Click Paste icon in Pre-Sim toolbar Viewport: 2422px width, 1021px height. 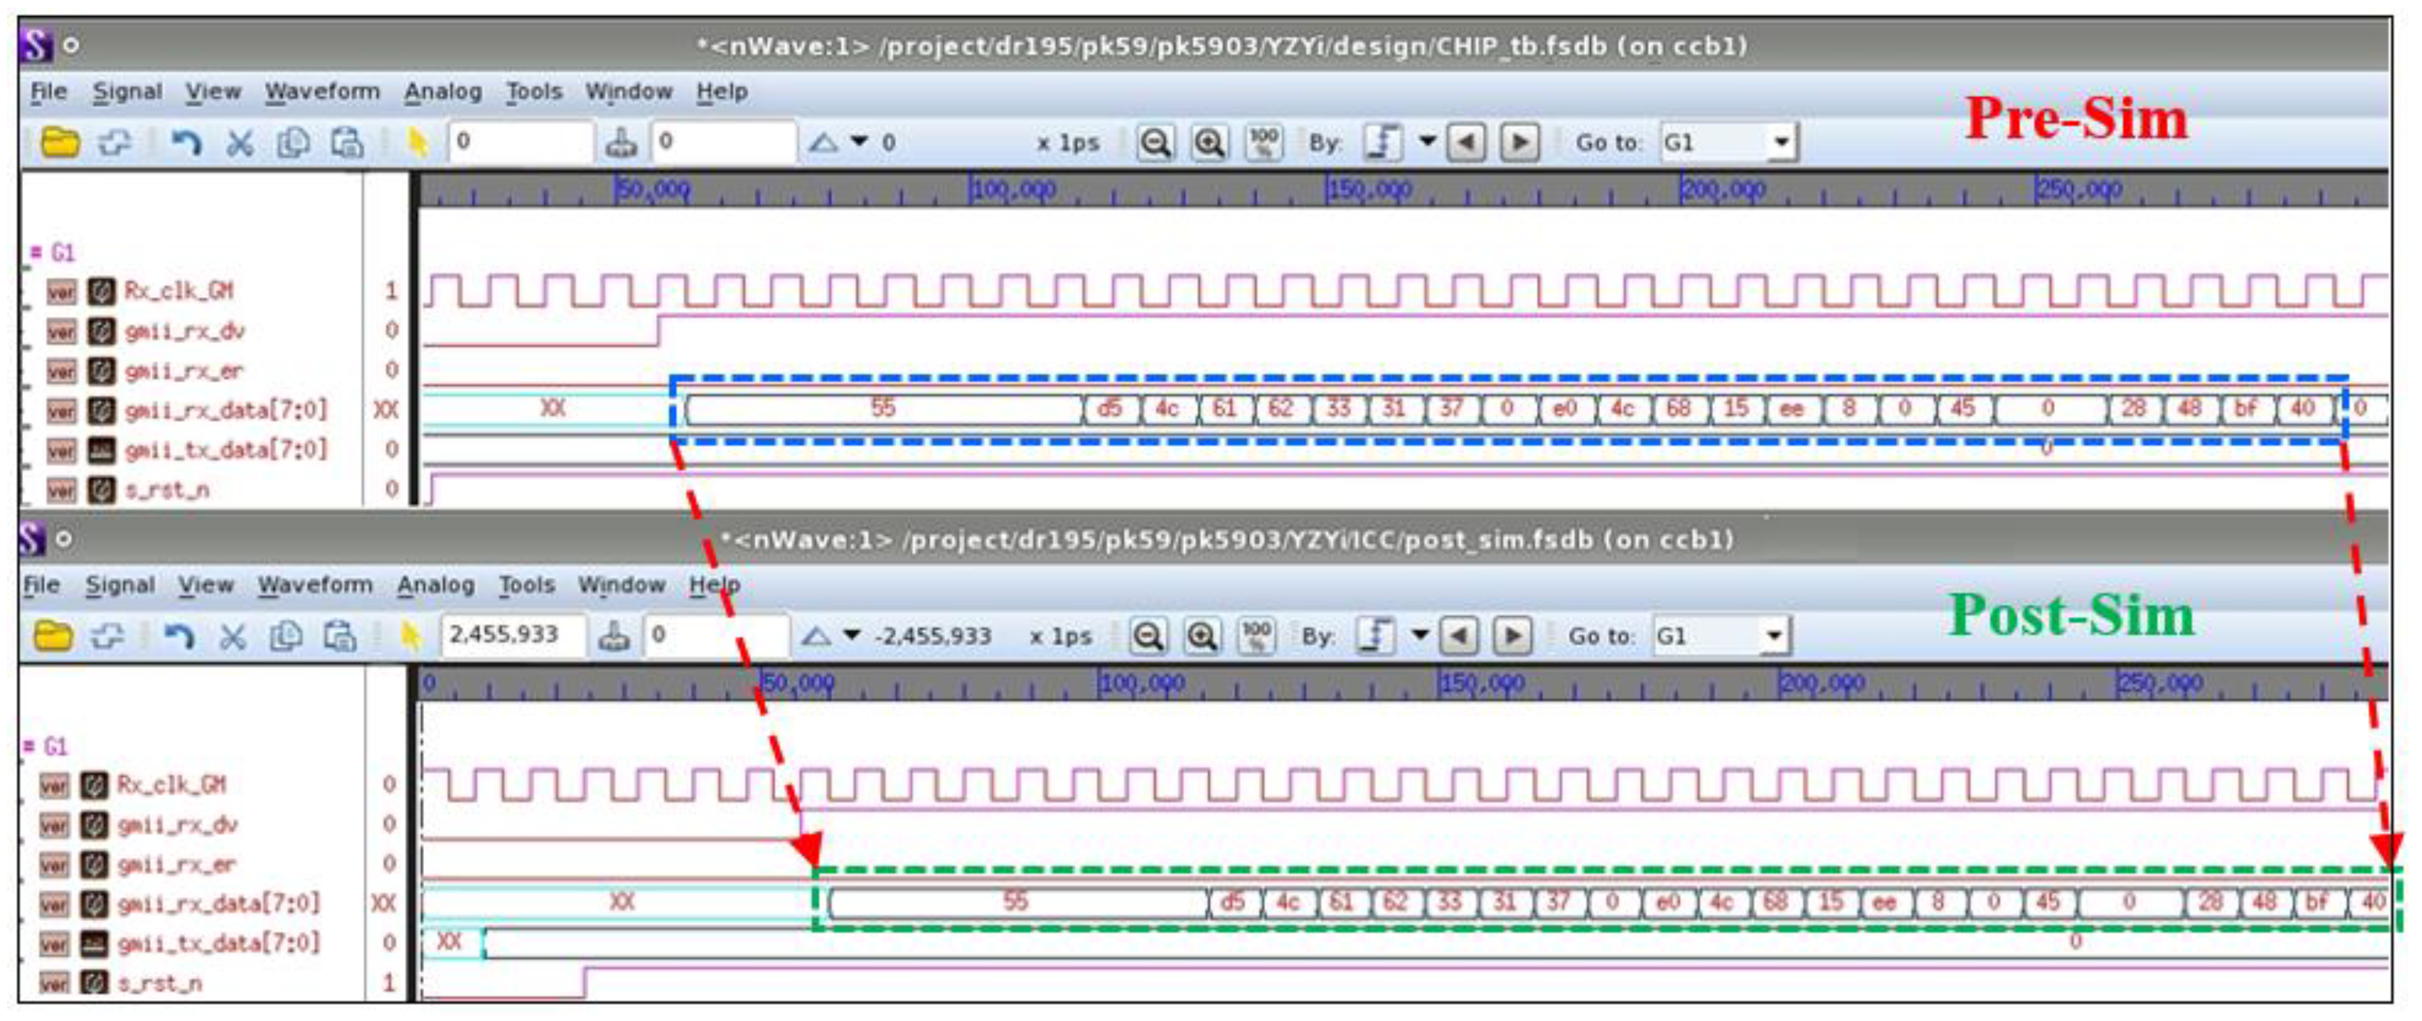pyautogui.click(x=347, y=143)
